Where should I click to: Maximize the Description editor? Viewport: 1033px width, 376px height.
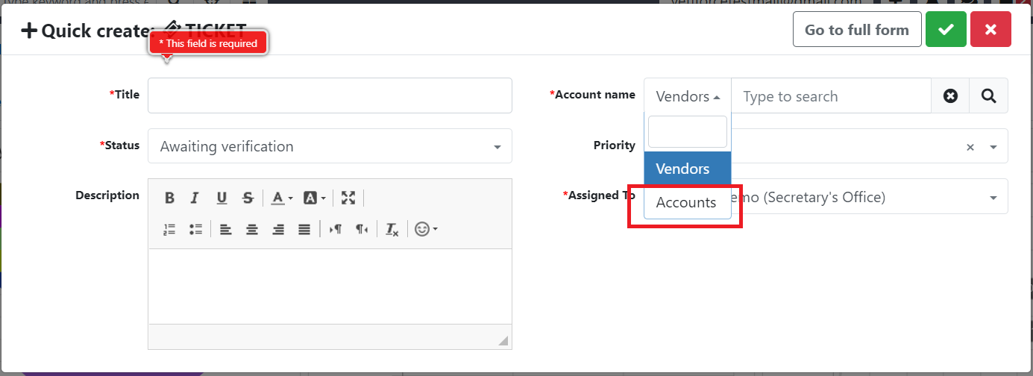click(348, 198)
